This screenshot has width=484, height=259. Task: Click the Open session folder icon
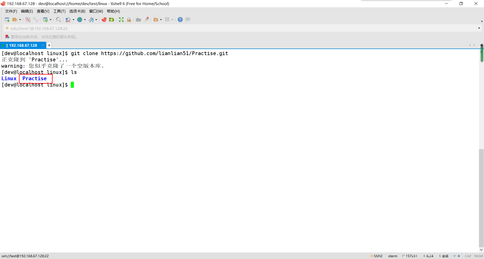click(x=15, y=20)
